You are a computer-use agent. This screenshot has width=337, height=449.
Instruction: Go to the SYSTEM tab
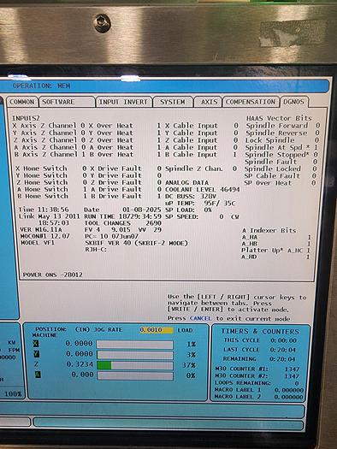point(173,102)
